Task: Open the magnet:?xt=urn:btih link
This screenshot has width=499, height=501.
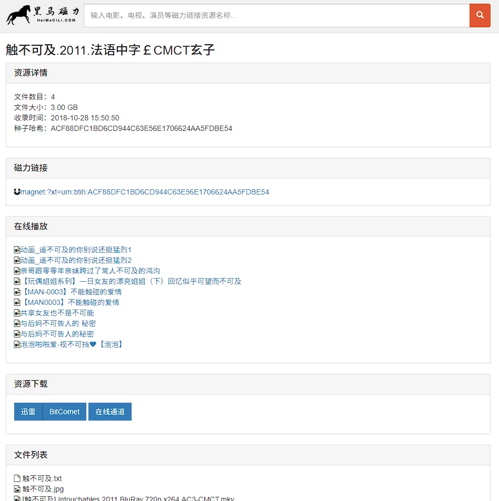Action: pos(145,192)
